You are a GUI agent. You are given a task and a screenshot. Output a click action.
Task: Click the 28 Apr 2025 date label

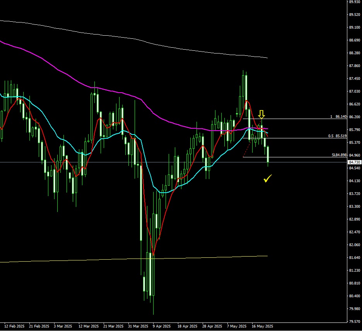point(212,326)
